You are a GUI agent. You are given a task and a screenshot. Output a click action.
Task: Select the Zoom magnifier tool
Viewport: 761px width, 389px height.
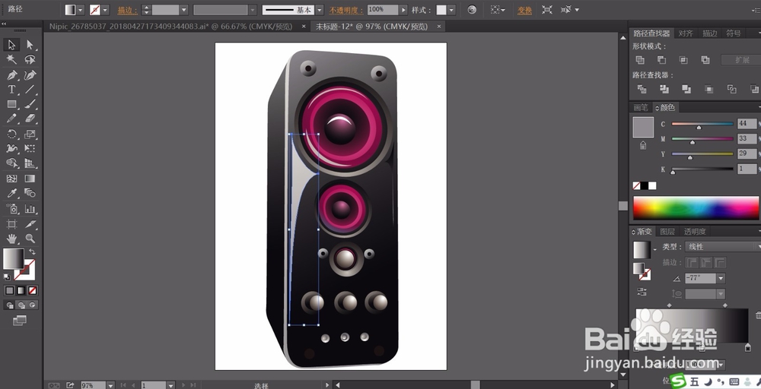tap(30, 239)
